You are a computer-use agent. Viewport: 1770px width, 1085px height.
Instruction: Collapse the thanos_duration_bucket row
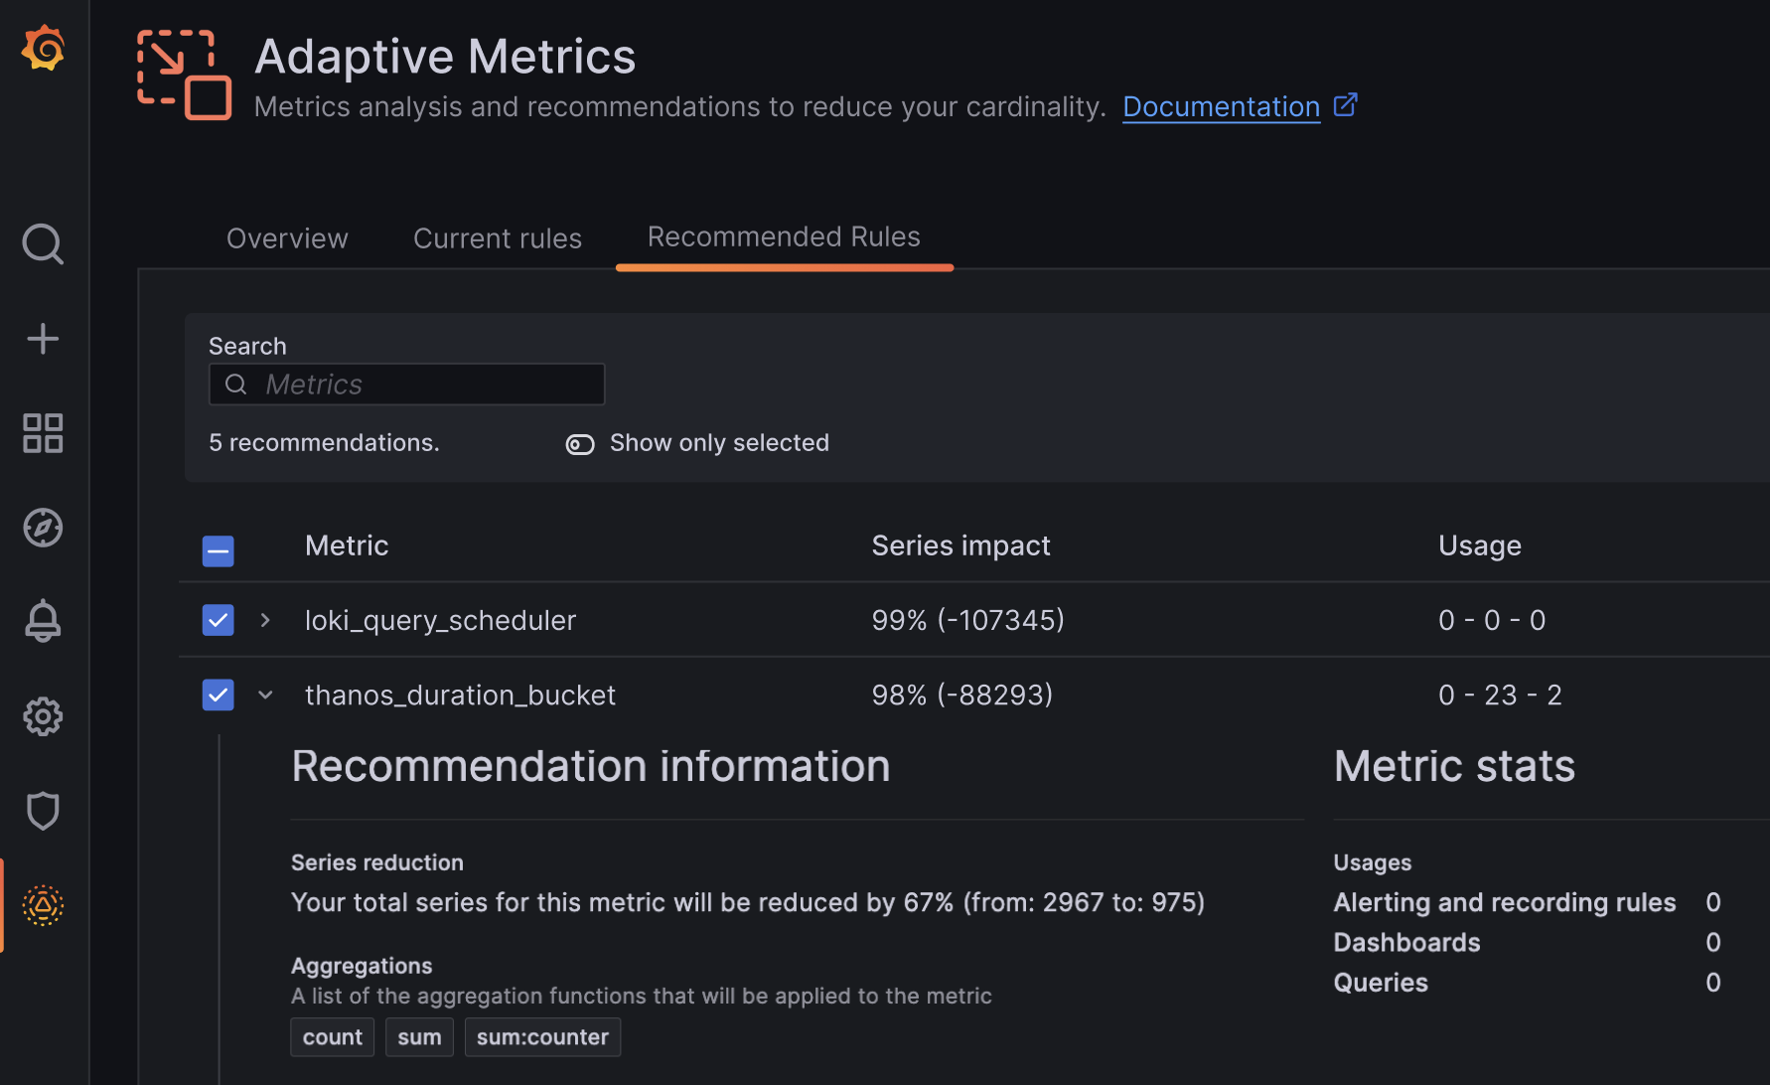click(x=265, y=695)
